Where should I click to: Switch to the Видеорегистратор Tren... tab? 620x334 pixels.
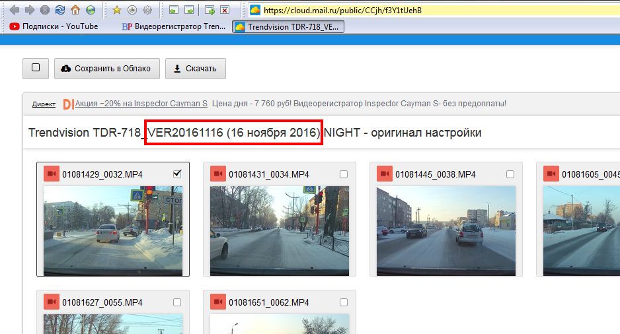click(174, 26)
